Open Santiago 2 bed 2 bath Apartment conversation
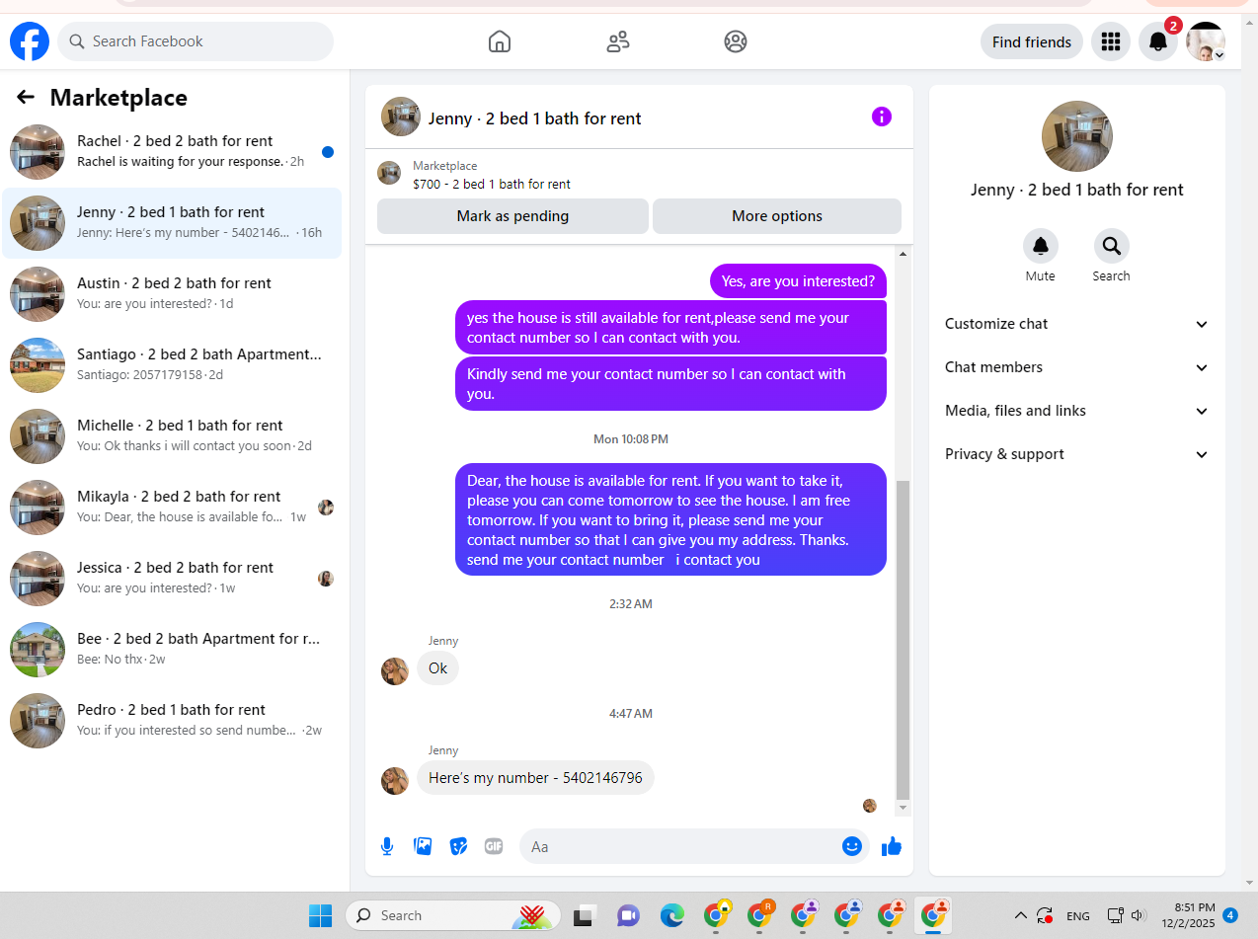Image resolution: width=1258 pixels, height=939 pixels. [172, 365]
